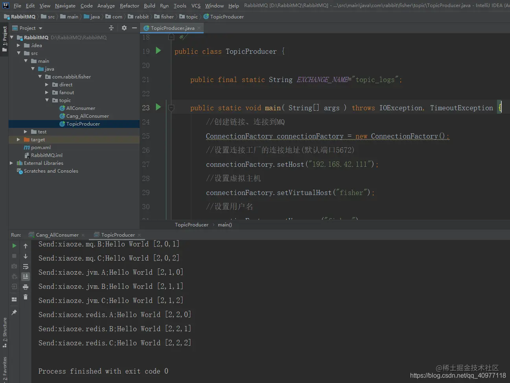The width and height of the screenshot is (510, 383).
Task: Run TopicProducer class from line 19 gutter
Action: (x=158, y=51)
